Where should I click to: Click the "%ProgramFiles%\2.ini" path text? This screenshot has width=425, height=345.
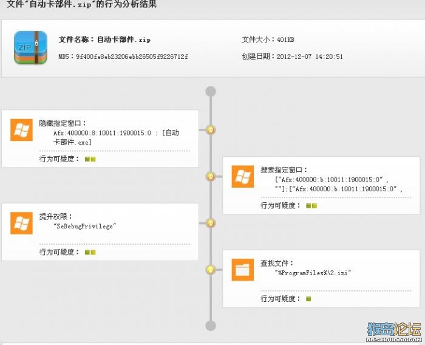(313, 273)
